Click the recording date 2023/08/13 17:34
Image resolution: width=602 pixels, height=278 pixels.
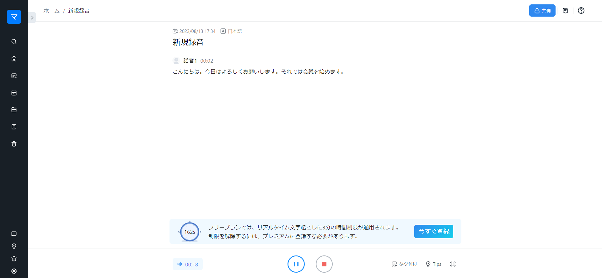194,31
